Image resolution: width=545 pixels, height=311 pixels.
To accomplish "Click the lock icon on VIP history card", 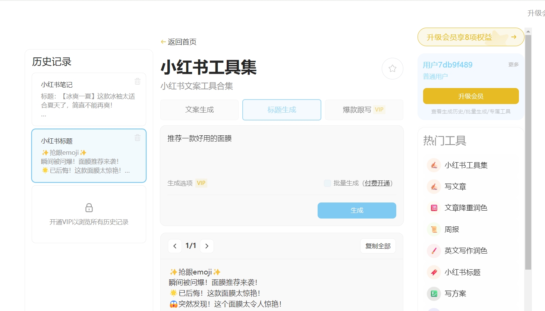I will [x=89, y=208].
